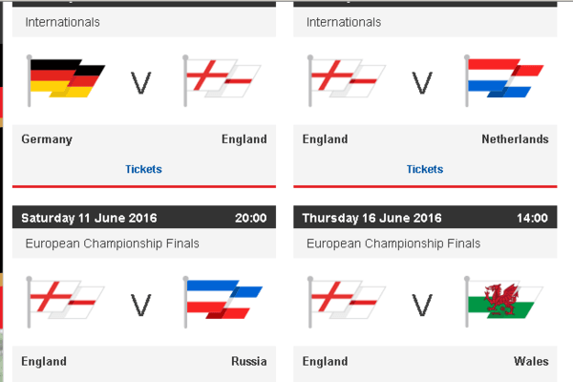Select the Russia team name
This screenshot has width=573, height=382.
click(x=248, y=362)
